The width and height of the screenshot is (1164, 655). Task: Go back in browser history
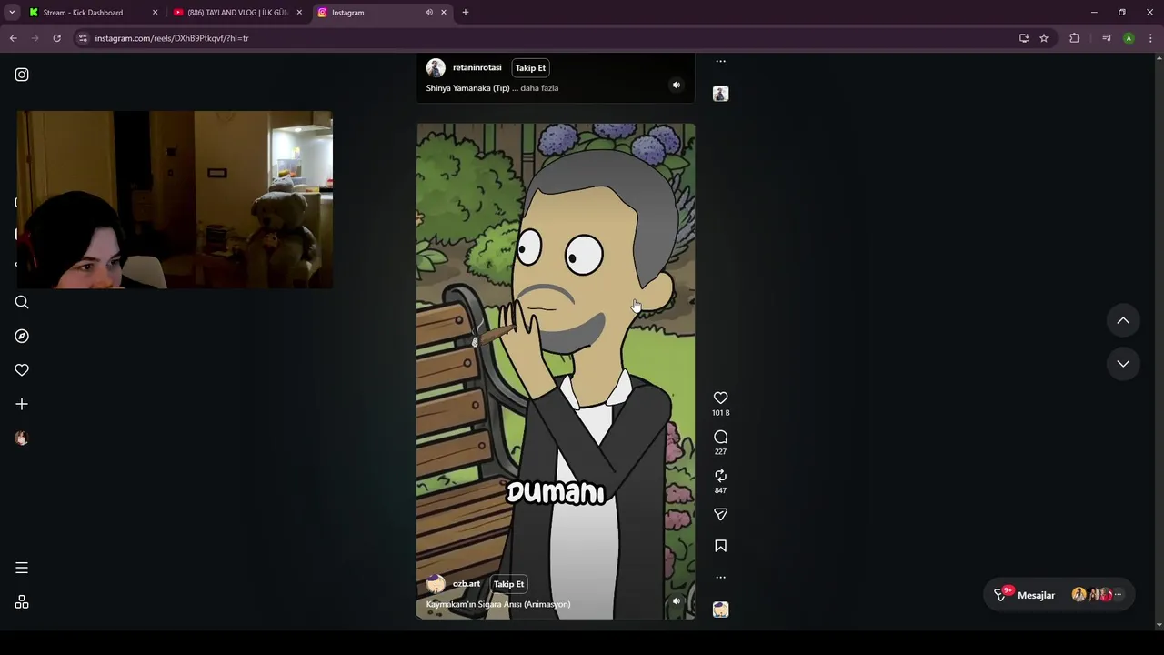click(x=13, y=38)
